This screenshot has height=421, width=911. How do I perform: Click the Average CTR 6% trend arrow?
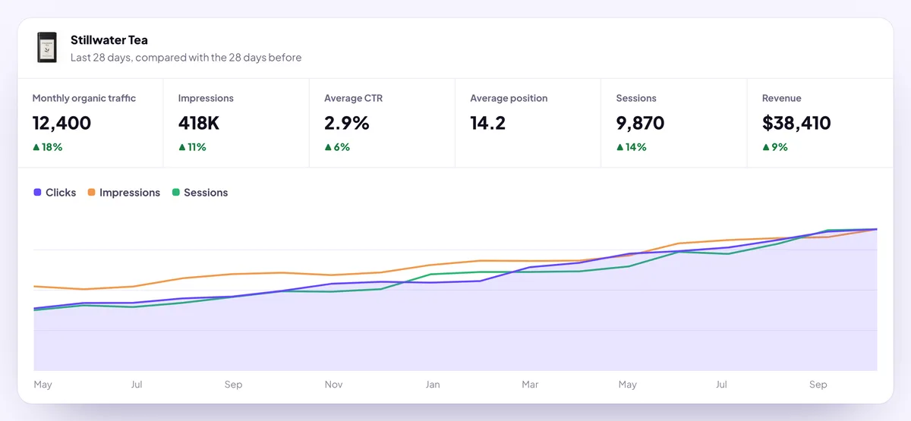click(x=328, y=147)
